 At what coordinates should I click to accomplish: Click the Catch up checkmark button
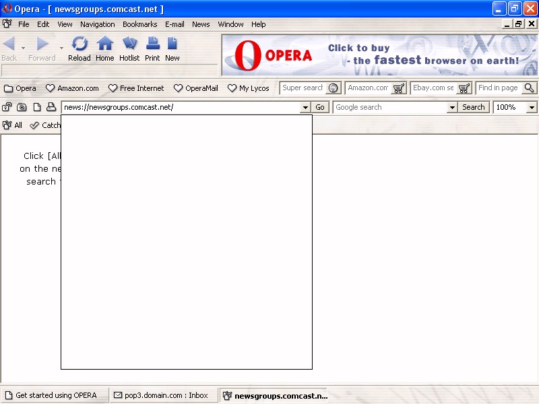(x=45, y=125)
